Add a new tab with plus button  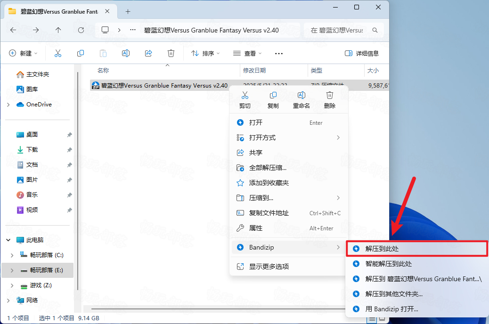(x=128, y=12)
